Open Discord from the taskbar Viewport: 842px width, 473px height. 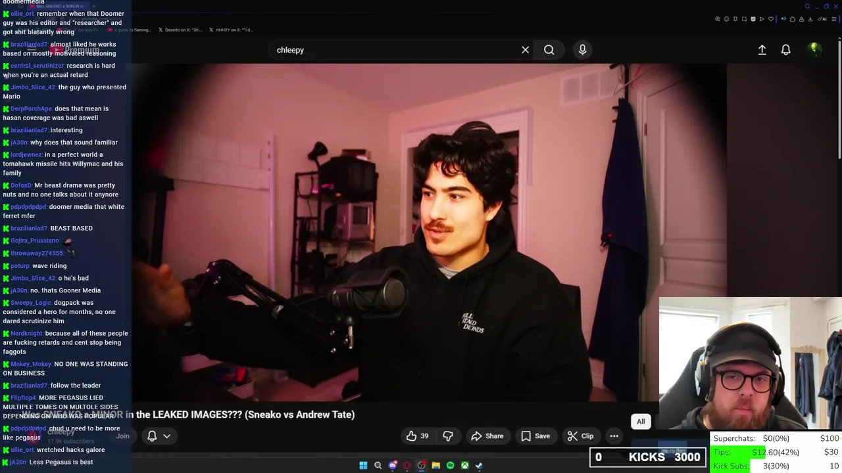click(393, 465)
